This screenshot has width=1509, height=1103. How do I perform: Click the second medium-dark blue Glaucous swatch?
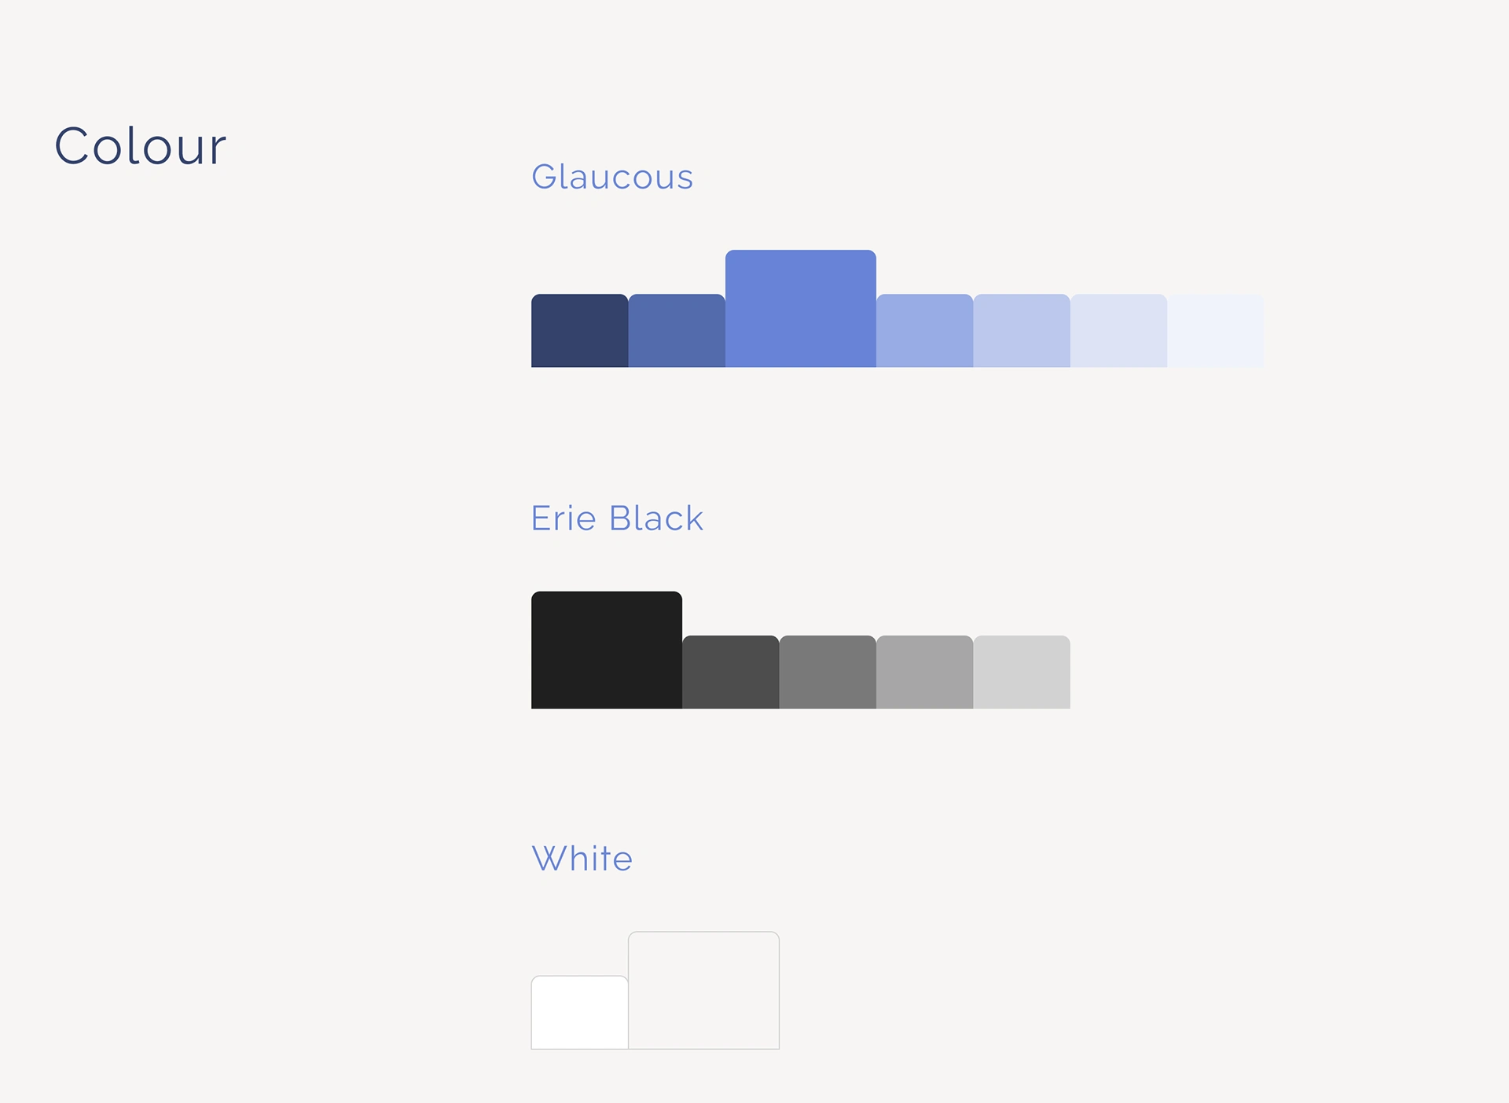coord(677,331)
